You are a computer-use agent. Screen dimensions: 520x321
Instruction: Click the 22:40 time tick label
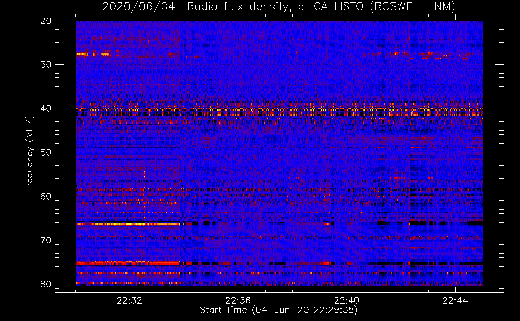coord(347,301)
